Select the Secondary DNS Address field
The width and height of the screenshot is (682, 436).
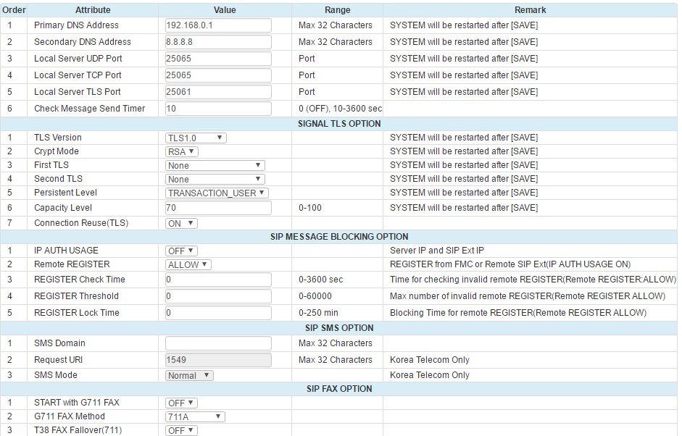[218, 42]
